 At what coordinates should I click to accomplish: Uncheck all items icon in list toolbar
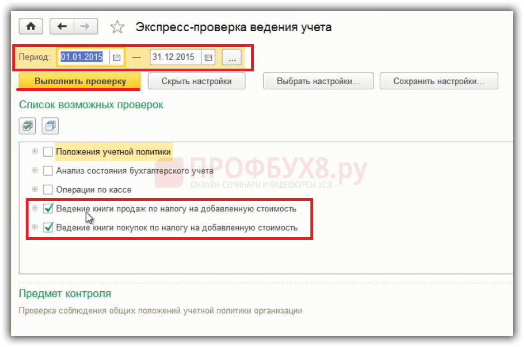click(50, 126)
